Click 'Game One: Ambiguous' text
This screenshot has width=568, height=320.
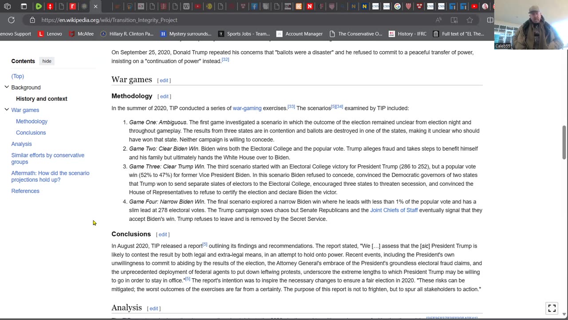click(158, 122)
